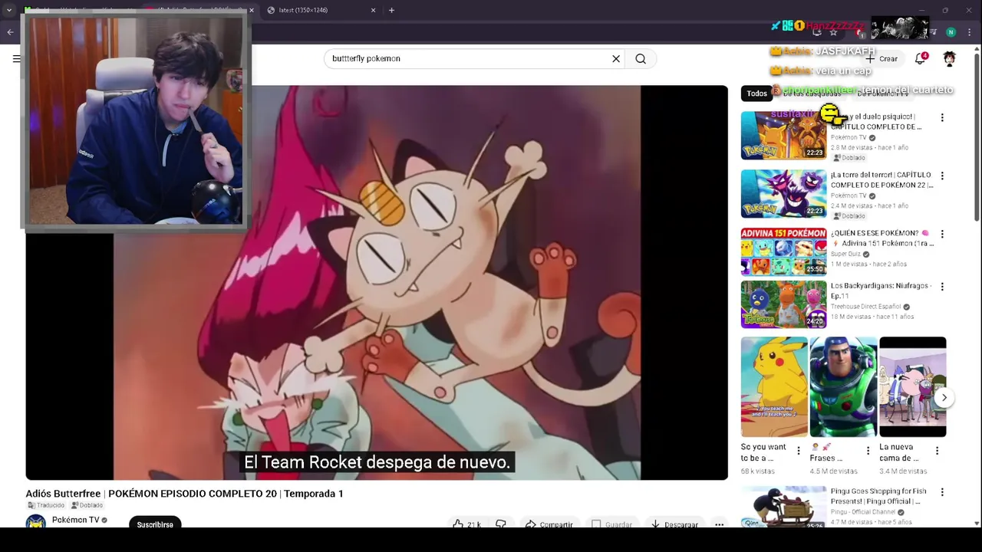Open 'Pingu - Official Channel' channel name
This screenshot has height=552, width=982.
tap(863, 512)
